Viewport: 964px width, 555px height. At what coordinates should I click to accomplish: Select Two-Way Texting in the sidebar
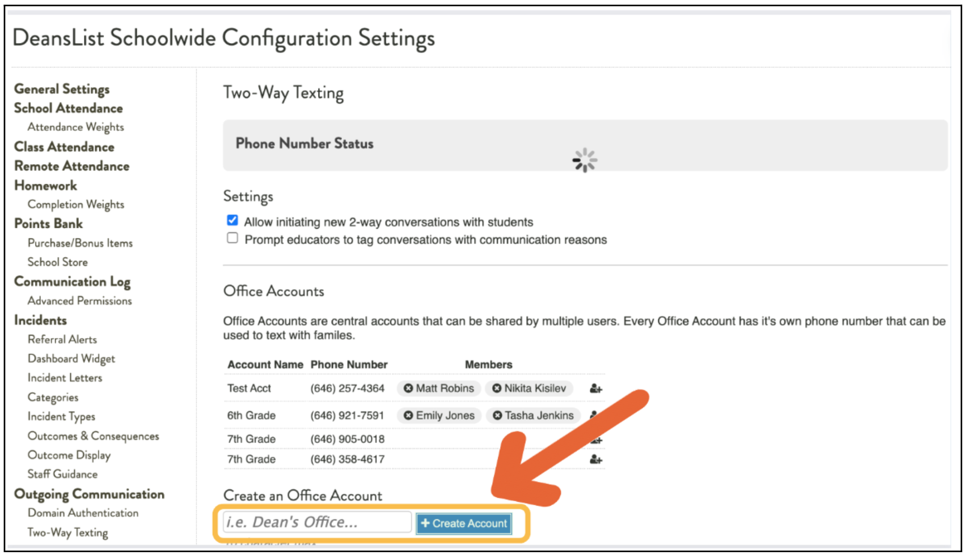(x=67, y=532)
